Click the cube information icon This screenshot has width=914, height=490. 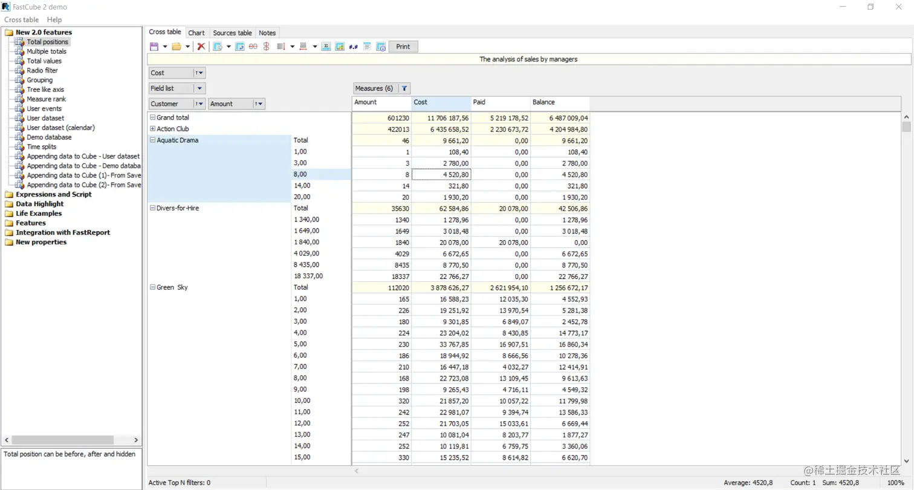coord(381,47)
